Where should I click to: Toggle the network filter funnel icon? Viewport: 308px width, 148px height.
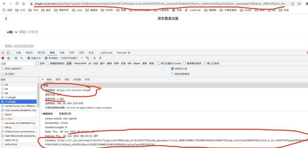(16, 58)
